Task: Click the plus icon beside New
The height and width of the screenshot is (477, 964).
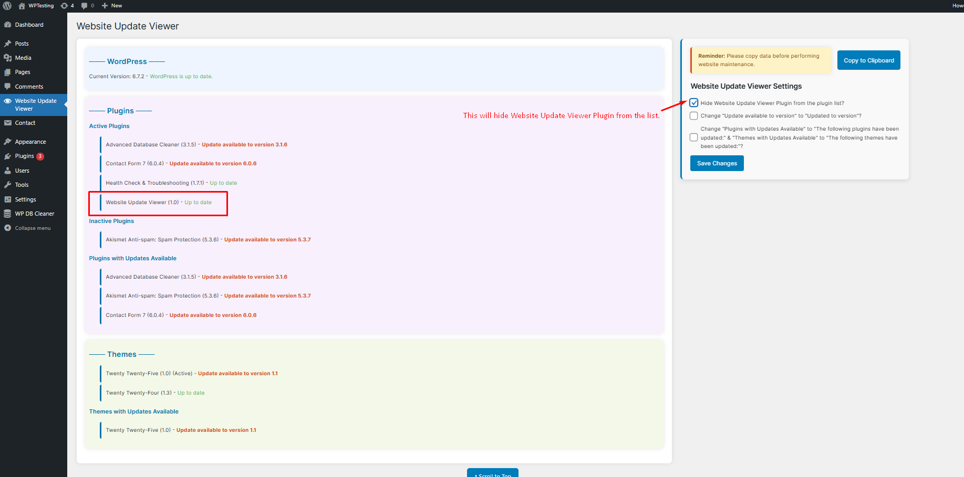Action: [105, 6]
